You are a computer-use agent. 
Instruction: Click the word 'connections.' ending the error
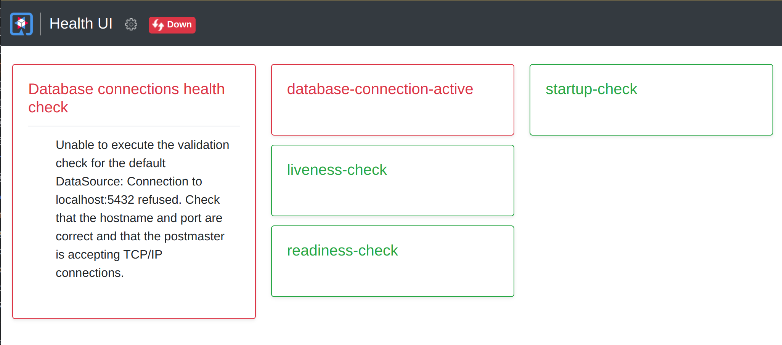tap(90, 273)
